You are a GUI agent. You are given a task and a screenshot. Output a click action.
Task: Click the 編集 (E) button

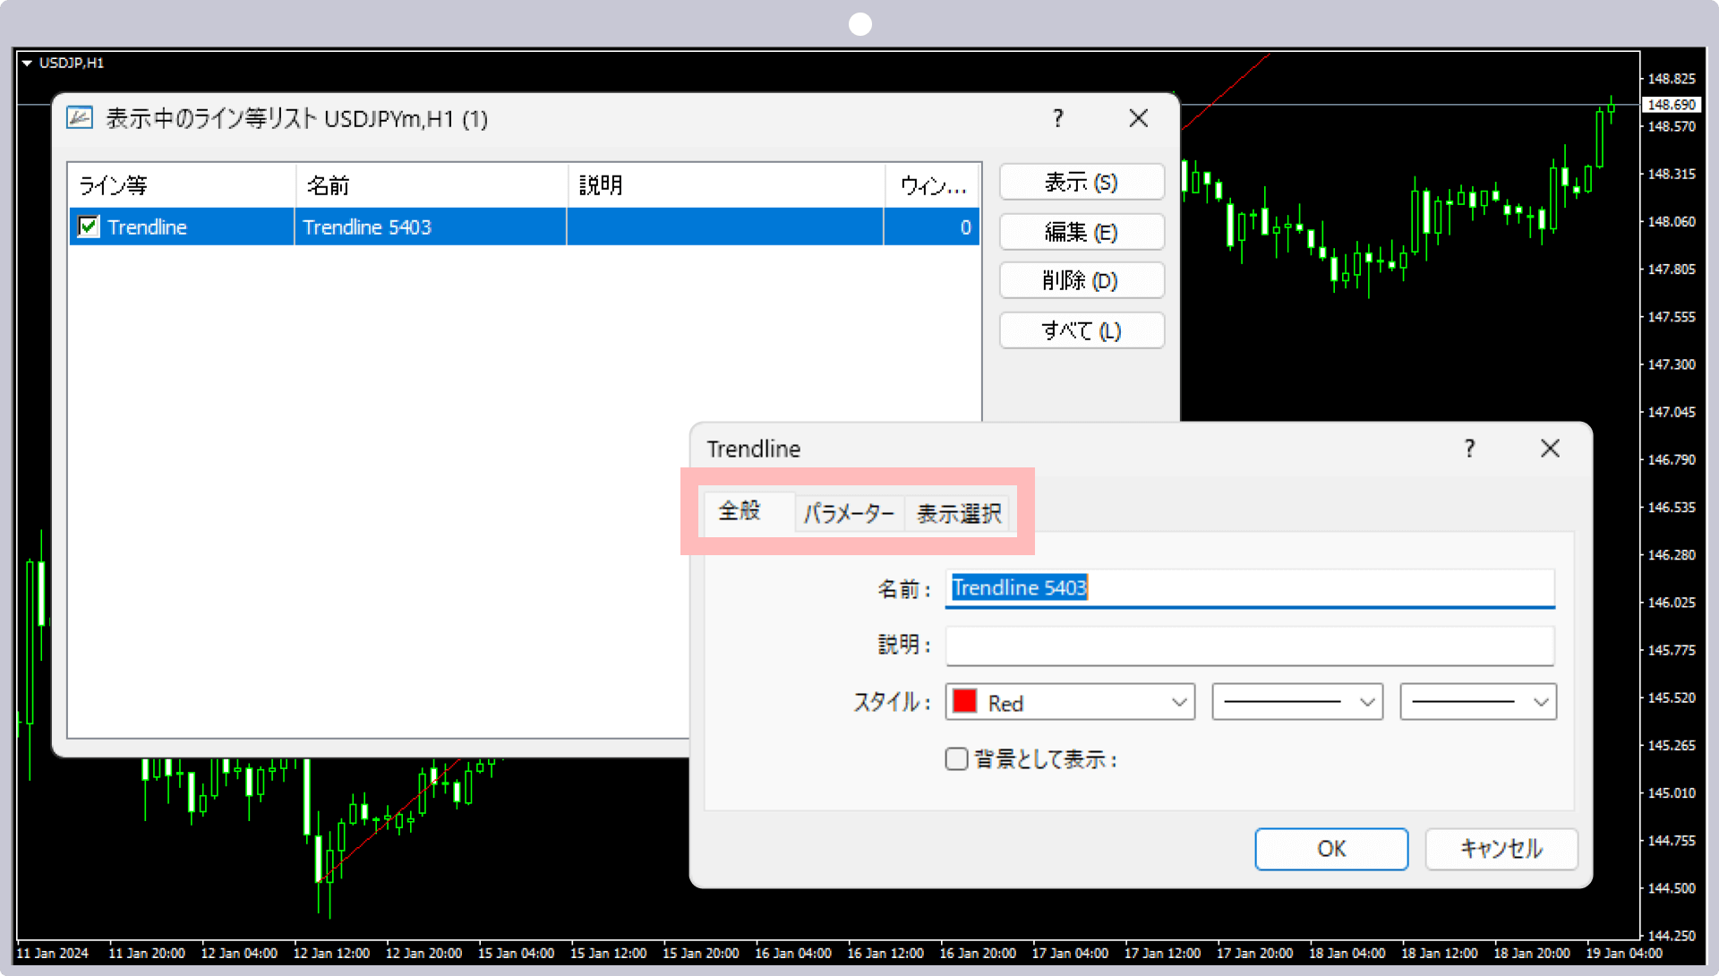point(1082,232)
